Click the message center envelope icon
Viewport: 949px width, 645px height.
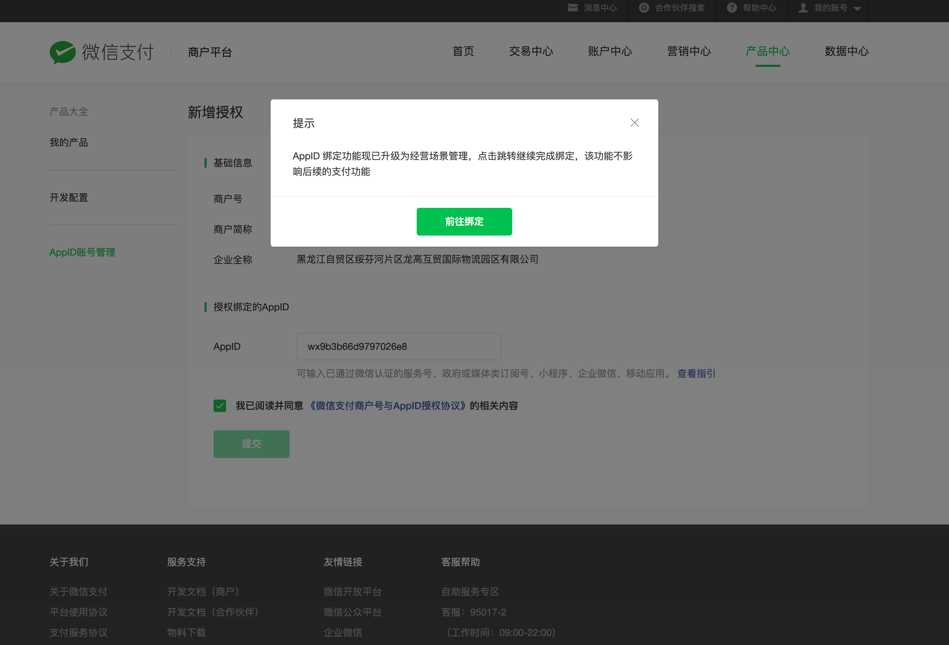pyautogui.click(x=572, y=8)
